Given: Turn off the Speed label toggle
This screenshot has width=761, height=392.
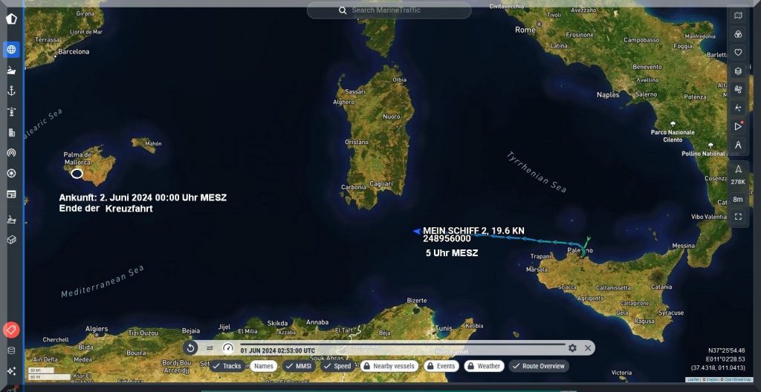Looking at the screenshot, I should pos(337,366).
